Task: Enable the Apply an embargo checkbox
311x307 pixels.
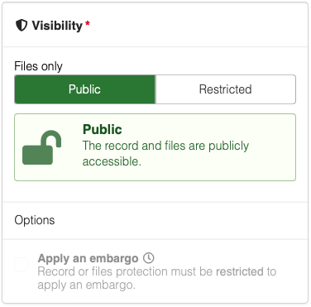Action: pyautogui.click(x=22, y=264)
